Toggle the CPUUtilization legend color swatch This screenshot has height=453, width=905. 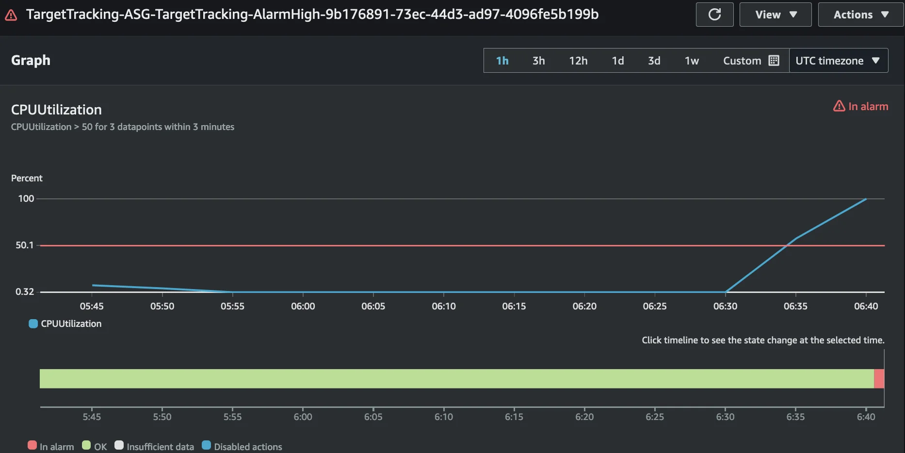click(33, 324)
